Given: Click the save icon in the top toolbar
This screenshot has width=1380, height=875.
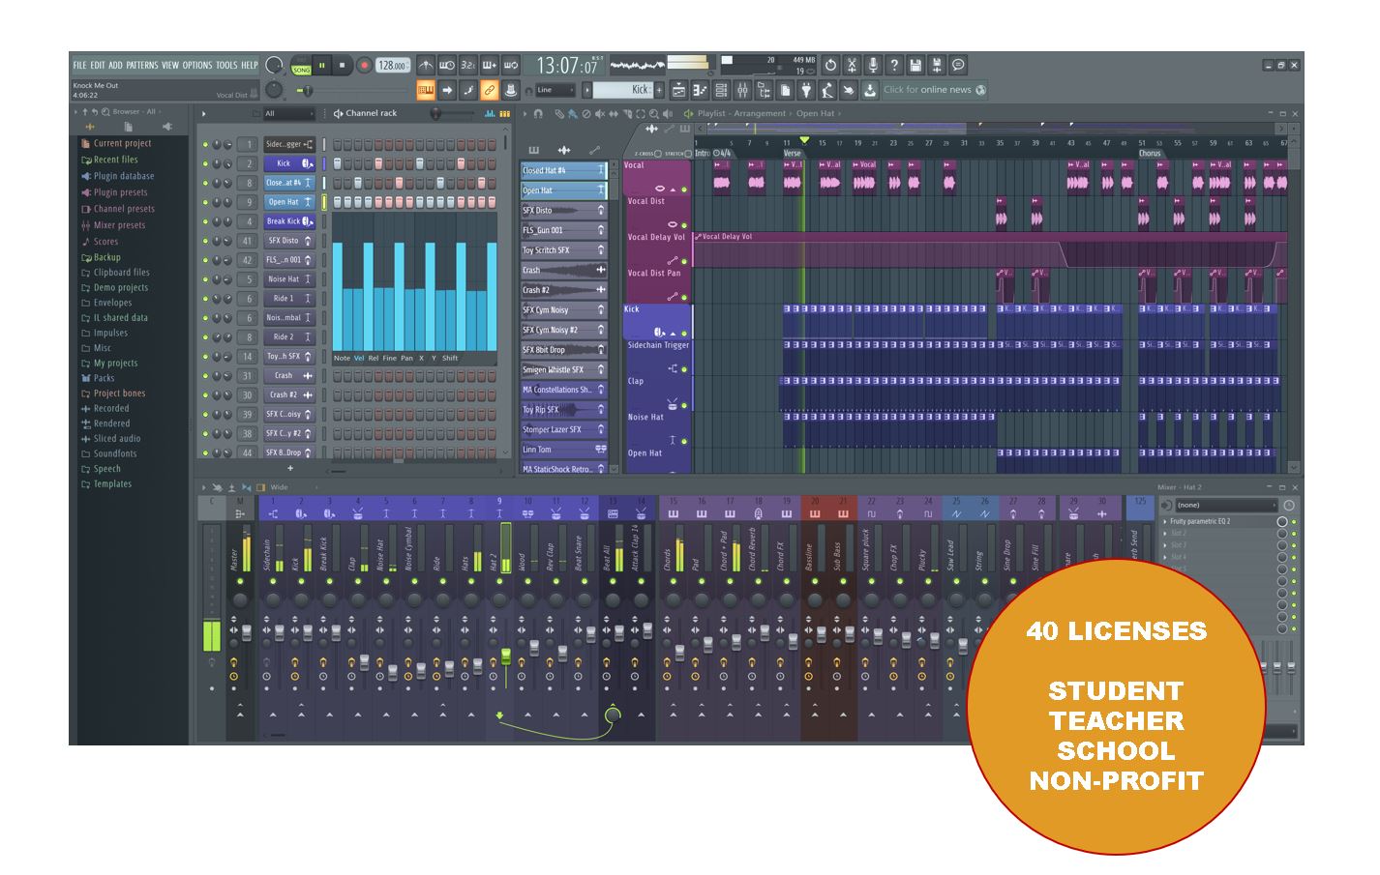Looking at the screenshot, I should pos(916,65).
